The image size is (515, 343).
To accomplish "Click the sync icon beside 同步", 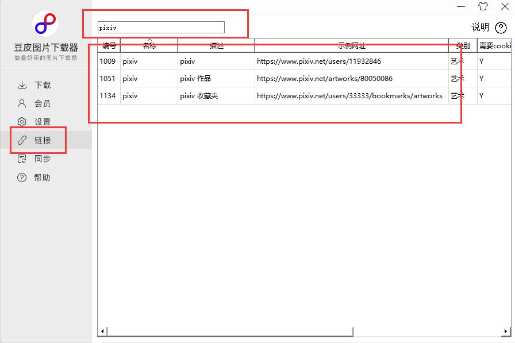I will click(22, 159).
